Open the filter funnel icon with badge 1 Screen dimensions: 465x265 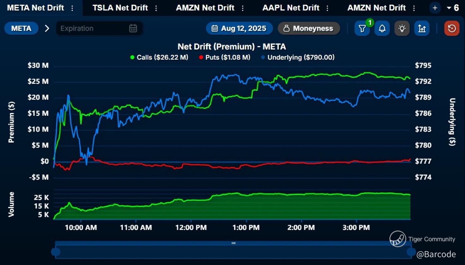click(362, 28)
